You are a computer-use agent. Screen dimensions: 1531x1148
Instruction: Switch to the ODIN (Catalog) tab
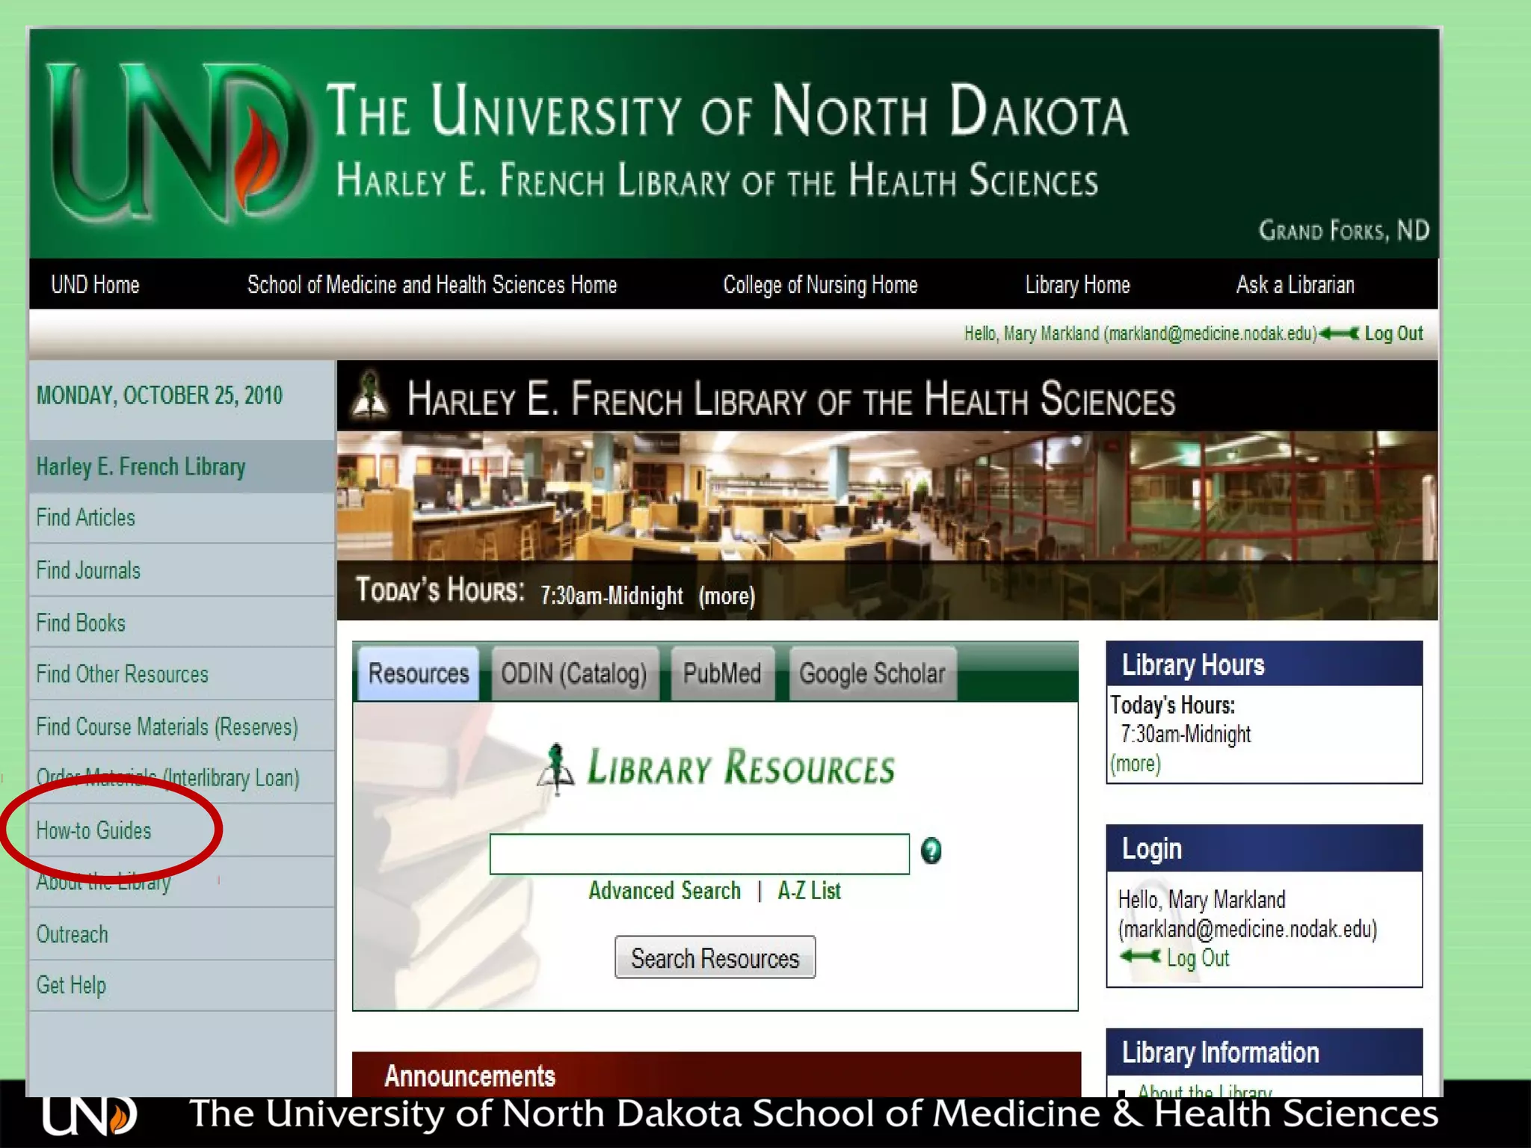click(x=573, y=673)
